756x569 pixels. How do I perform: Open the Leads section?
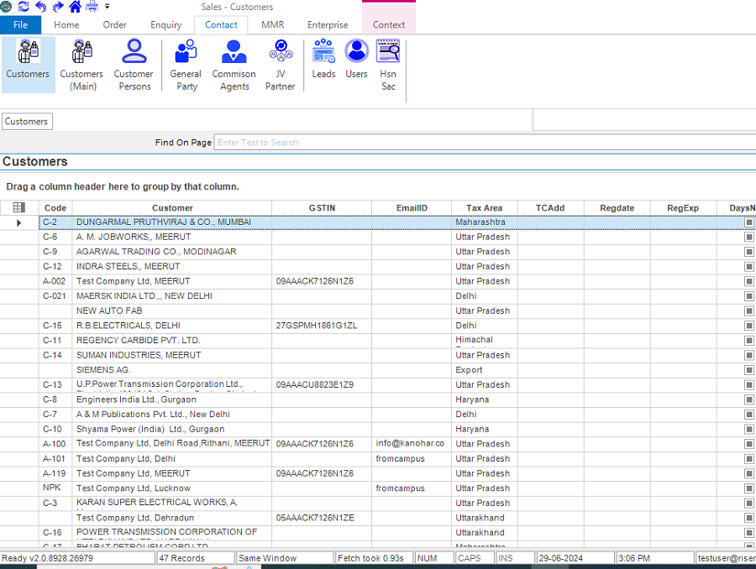(323, 59)
